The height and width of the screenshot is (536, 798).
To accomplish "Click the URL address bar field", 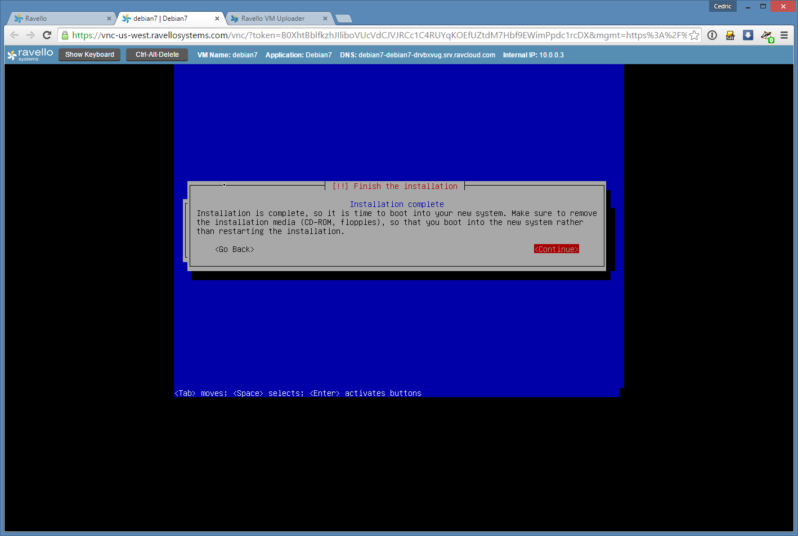I will (x=377, y=35).
